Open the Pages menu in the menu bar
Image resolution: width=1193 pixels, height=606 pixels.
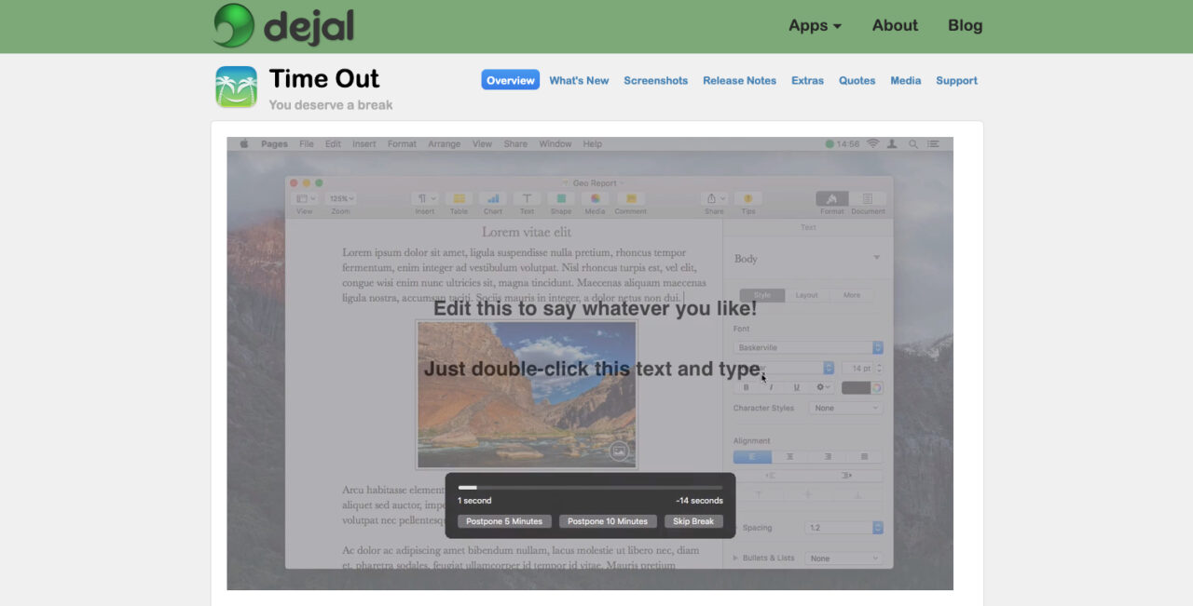(274, 144)
